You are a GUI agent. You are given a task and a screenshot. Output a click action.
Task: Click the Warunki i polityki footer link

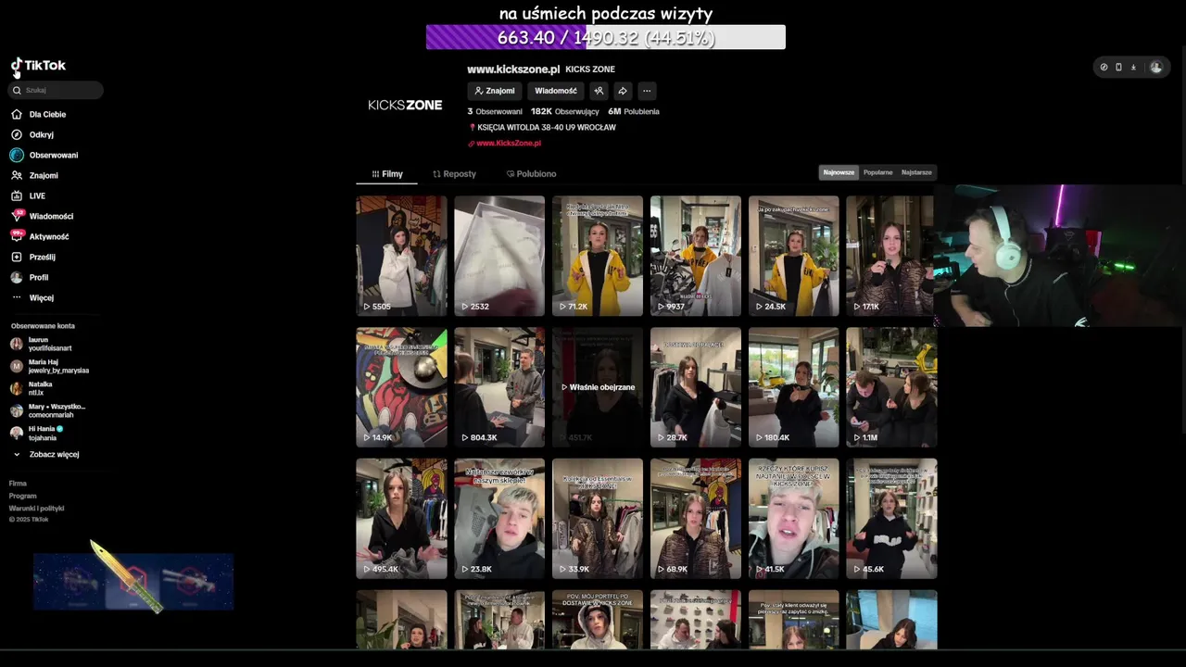(36, 509)
